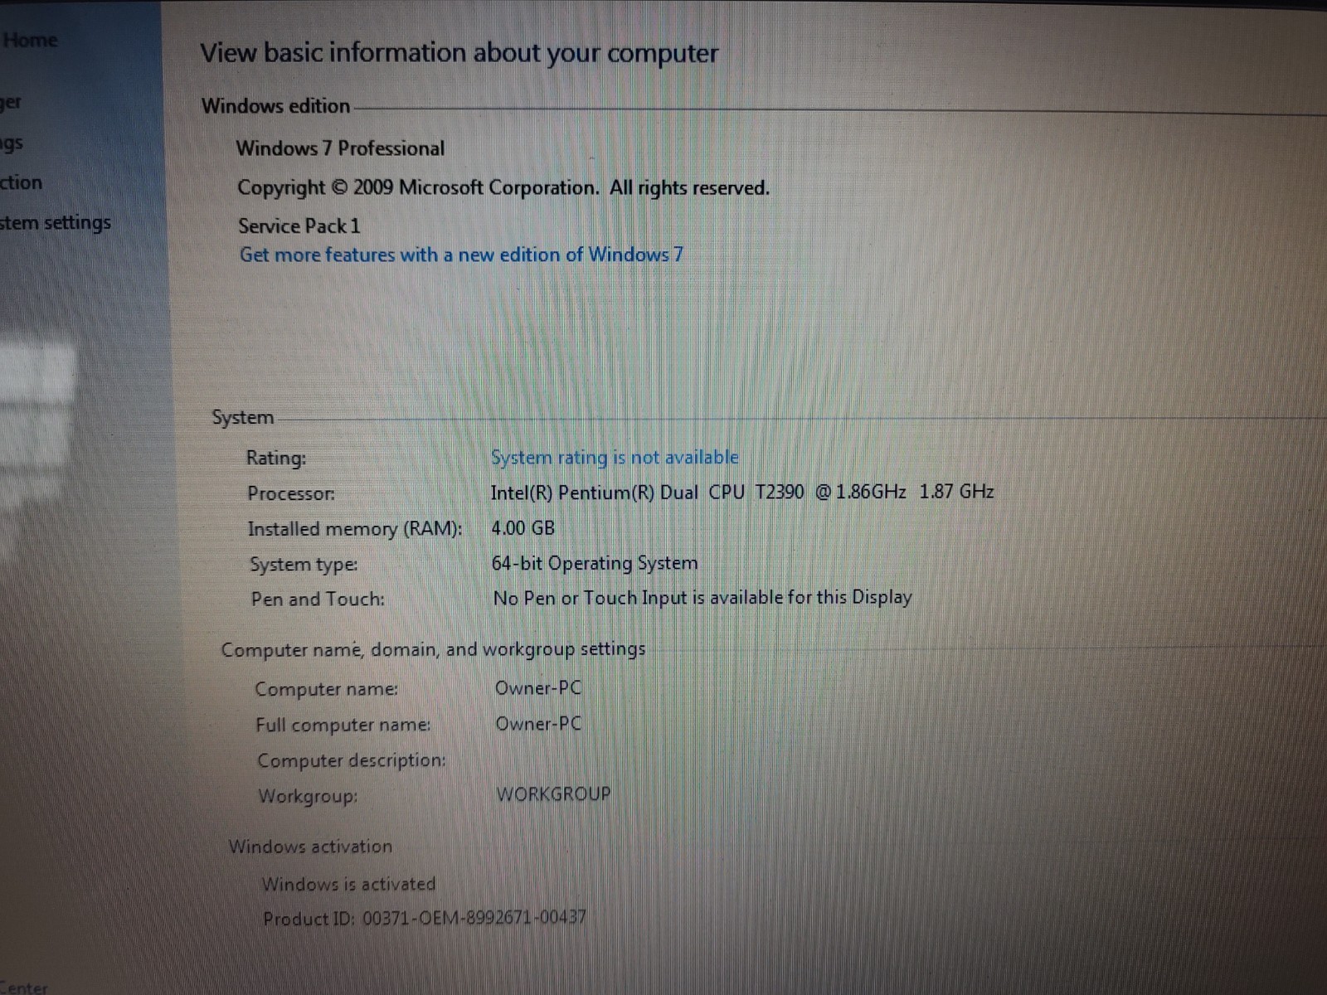The height and width of the screenshot is (995, 1327).
Task: Click 'View basic information about your computer' heading
Action: 459,53
